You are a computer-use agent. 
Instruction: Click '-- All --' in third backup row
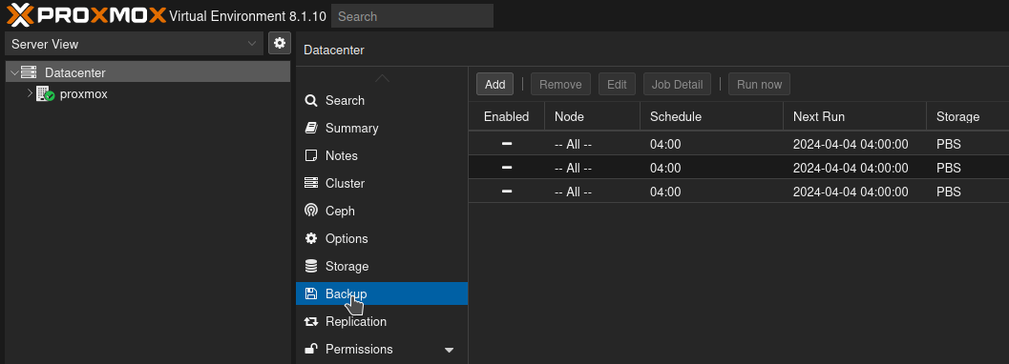coord(573,192)
